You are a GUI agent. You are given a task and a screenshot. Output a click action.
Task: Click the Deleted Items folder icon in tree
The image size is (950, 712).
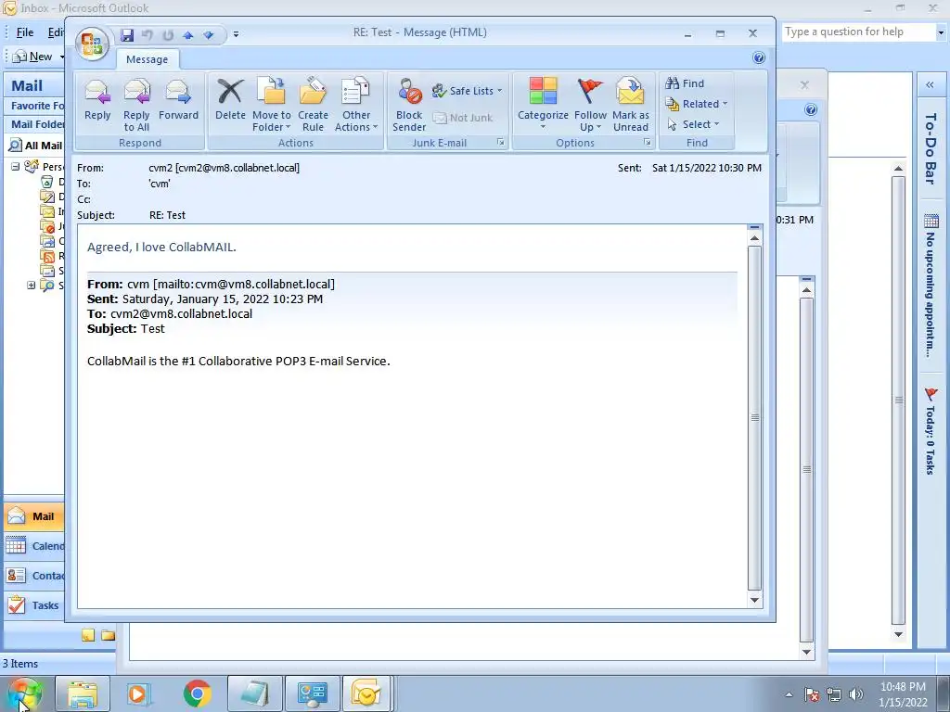[46, 182]
